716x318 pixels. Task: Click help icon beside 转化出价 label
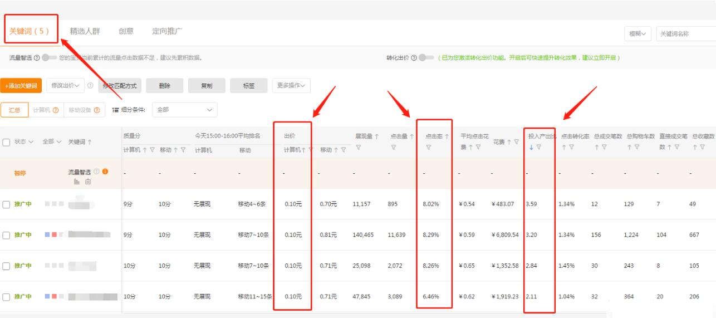(414, 58)
